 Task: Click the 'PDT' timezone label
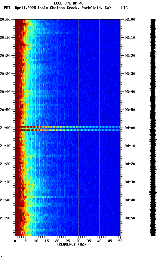[x=7, y=8]
